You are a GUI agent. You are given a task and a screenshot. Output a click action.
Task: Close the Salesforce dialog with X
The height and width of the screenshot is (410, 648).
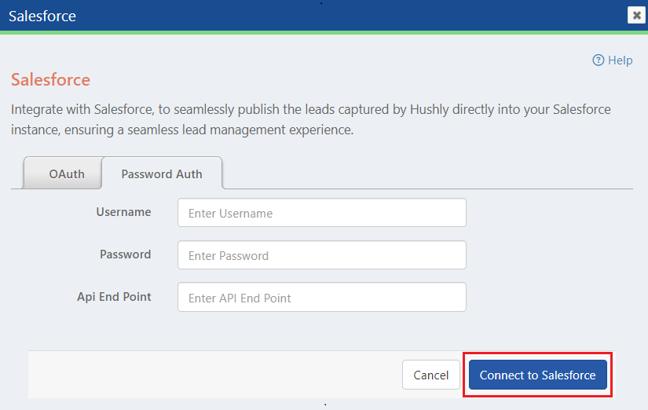coord(636,16)
